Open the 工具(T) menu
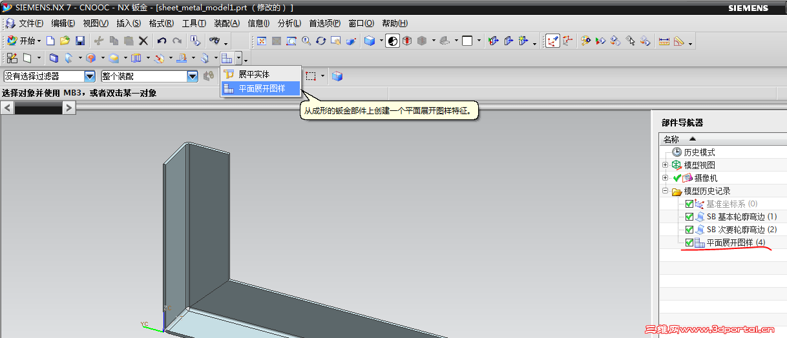Screen dimensions: 787x338 pyautogui.click(x=194, y=23)
